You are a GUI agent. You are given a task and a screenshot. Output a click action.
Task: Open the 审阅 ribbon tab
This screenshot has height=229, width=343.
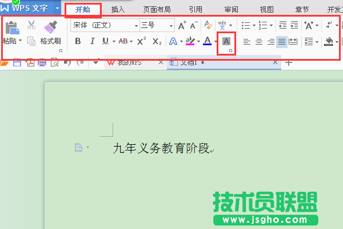231,10
